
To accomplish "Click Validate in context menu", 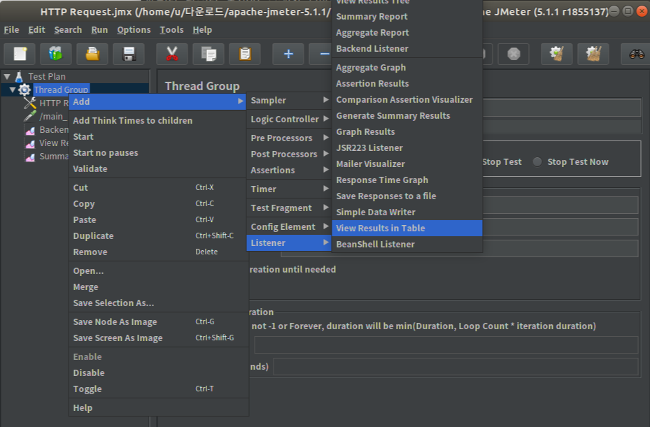I will click(x=157, y=169).
